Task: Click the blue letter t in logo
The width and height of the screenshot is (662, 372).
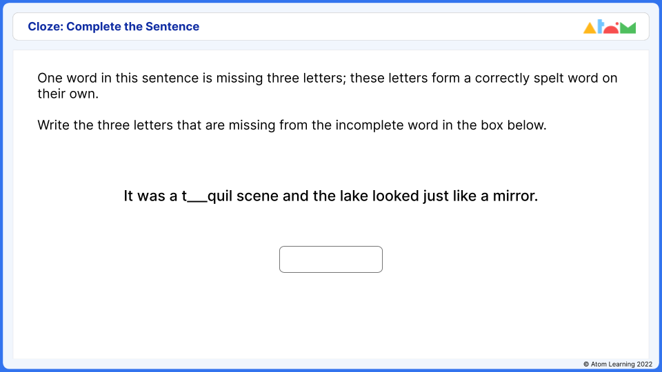Action: coord(601,27)
